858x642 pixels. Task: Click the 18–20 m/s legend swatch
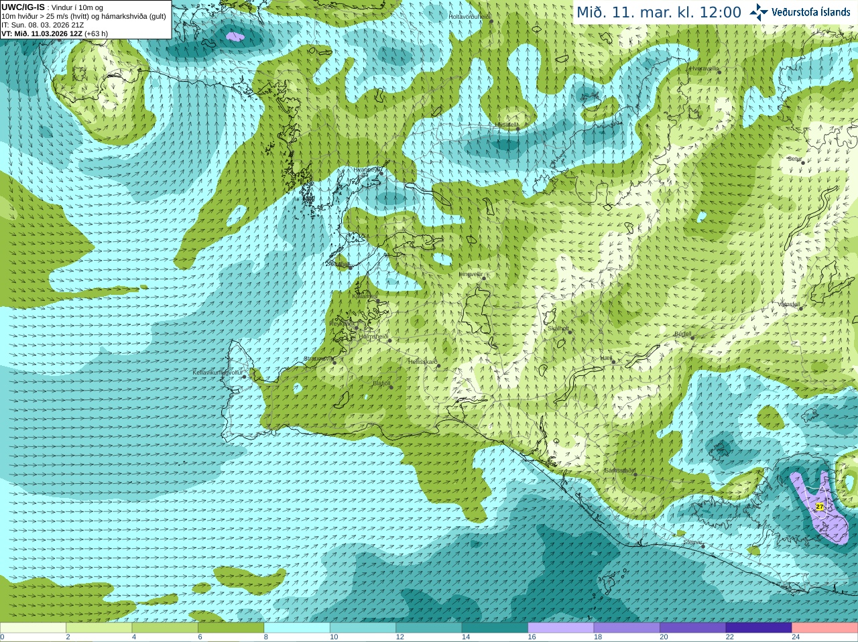click(x=627, y=628)
